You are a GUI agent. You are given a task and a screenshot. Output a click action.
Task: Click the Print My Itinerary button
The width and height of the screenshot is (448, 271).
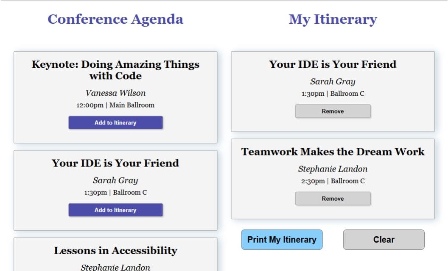[x=282, y=240]
